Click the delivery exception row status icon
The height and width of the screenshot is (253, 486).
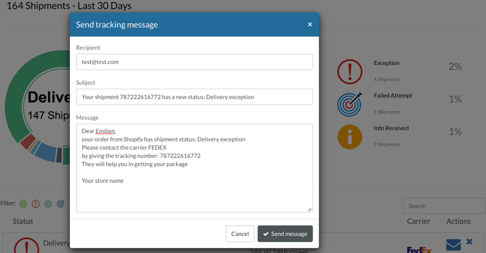(26, 245)
